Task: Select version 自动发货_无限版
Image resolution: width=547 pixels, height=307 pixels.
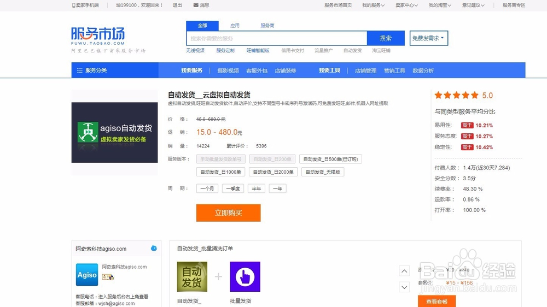Action: (323, 172)
